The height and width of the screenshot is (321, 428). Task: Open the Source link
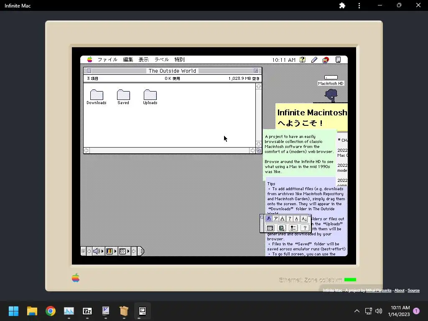pos(413,290)
